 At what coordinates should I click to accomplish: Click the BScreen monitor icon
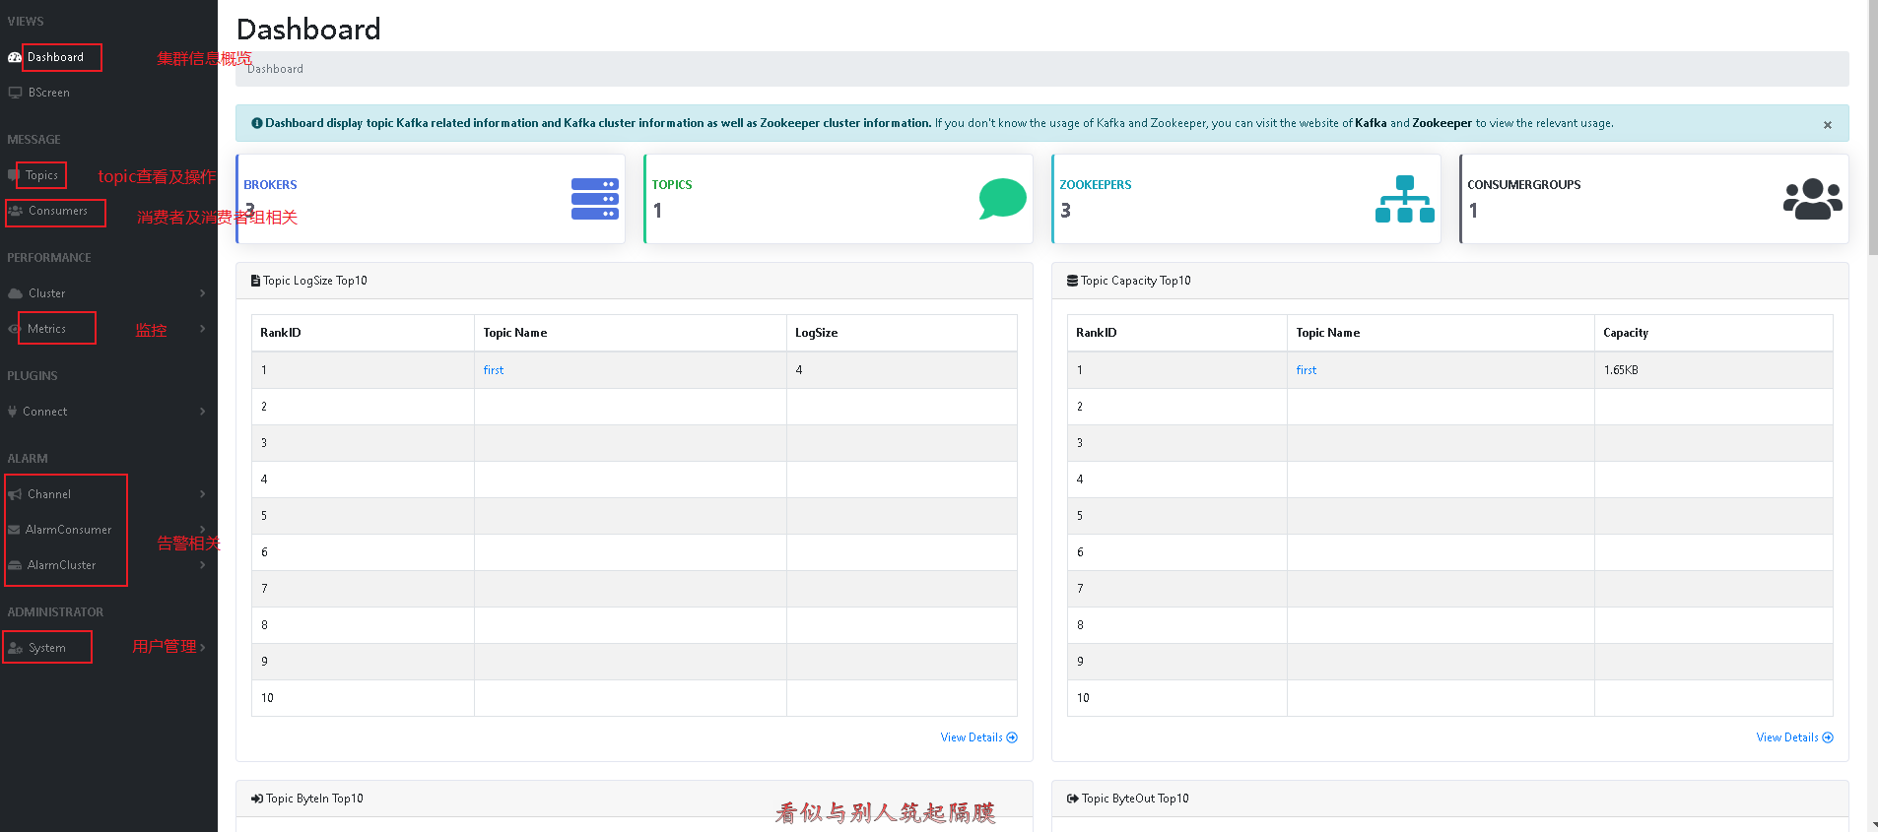click(15, 93)
